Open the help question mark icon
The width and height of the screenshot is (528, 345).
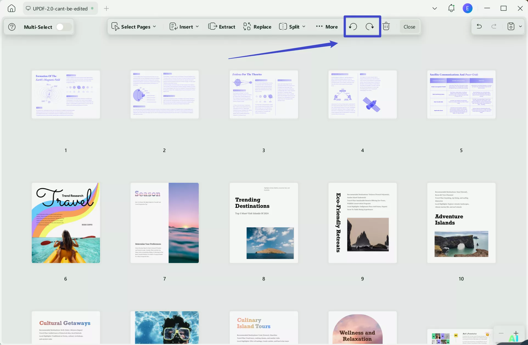tap(12, 27)
